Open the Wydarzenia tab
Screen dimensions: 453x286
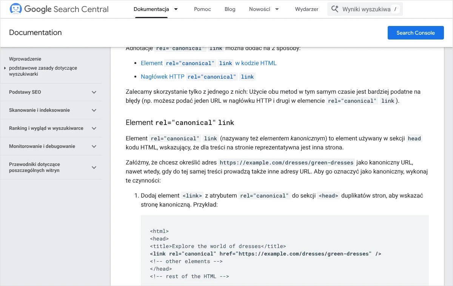pyautogui.click(x=307, y=9)
